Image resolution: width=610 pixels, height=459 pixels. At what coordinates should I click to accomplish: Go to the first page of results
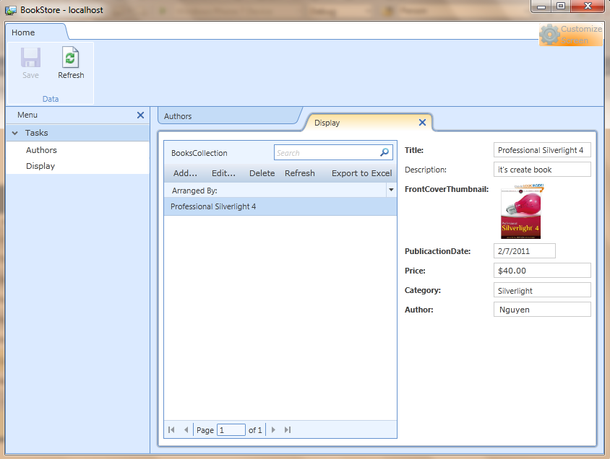point(171,430)
